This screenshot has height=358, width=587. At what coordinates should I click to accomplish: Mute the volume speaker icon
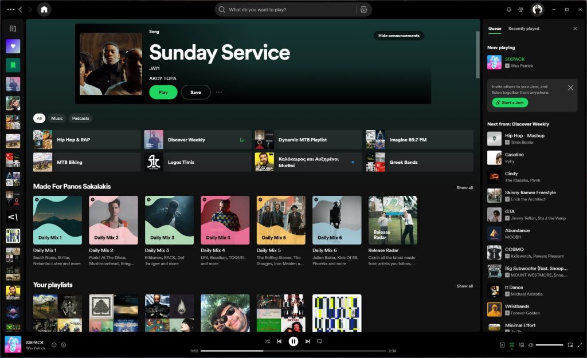(x=531, y=345)
